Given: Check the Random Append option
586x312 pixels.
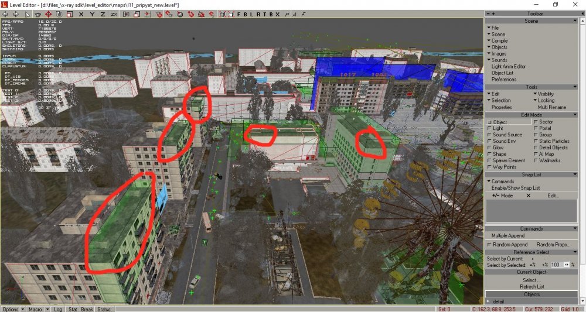Looking at the screenshot, I should [489, 244].
